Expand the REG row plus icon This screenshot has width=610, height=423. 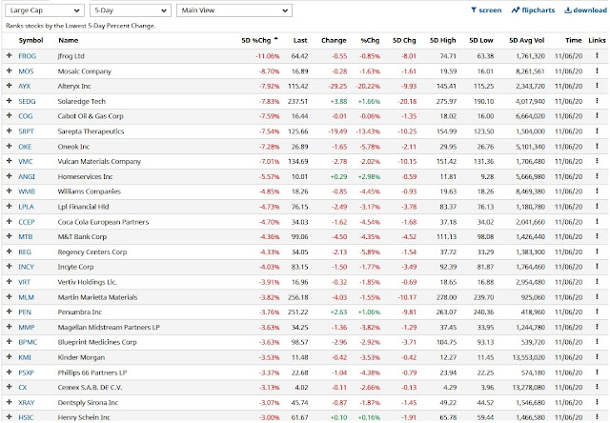10,252
